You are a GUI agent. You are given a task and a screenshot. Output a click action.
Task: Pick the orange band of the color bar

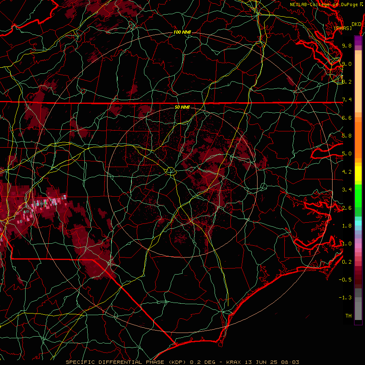pyautogui.click(x=358, y=140)
